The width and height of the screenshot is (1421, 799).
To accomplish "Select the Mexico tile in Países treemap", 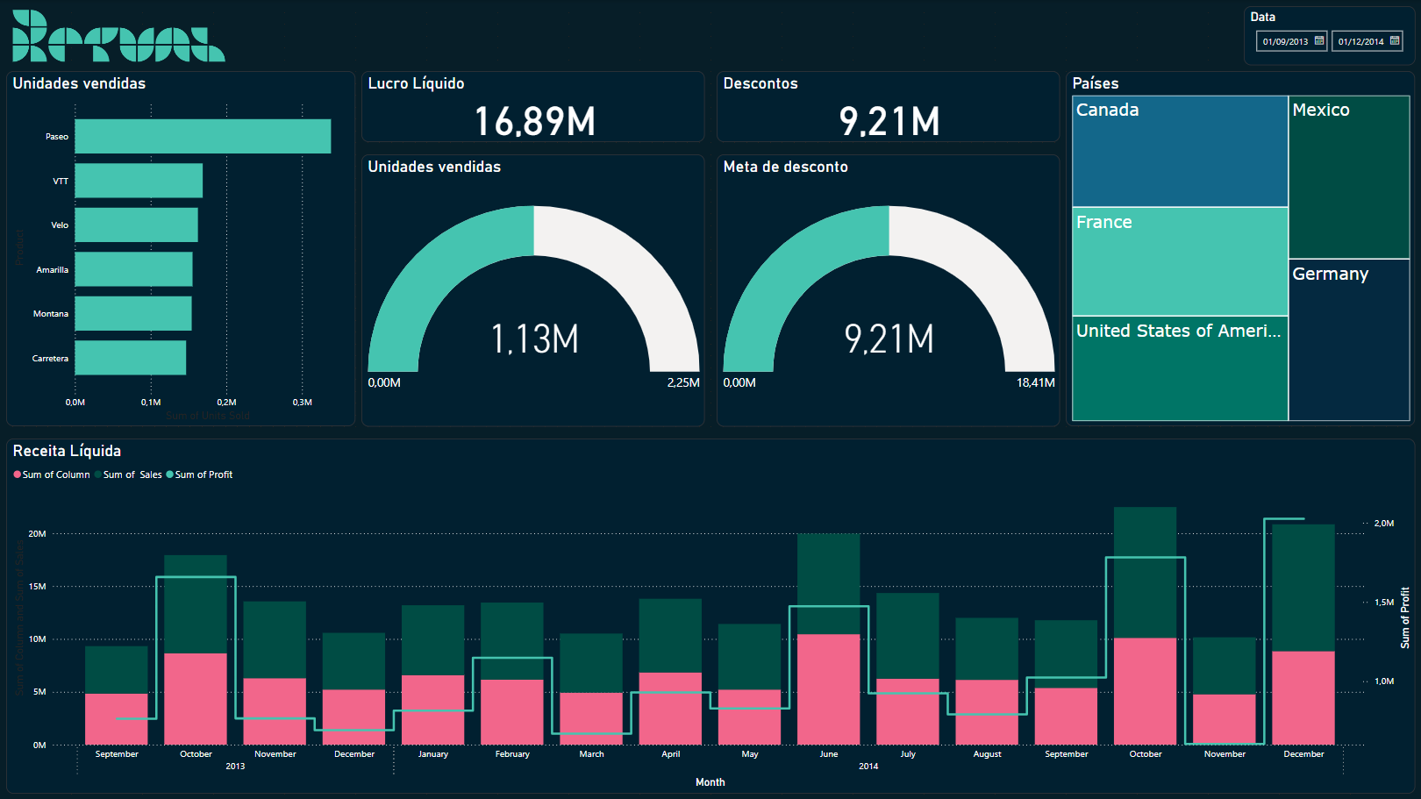I will click(1348, 177).
